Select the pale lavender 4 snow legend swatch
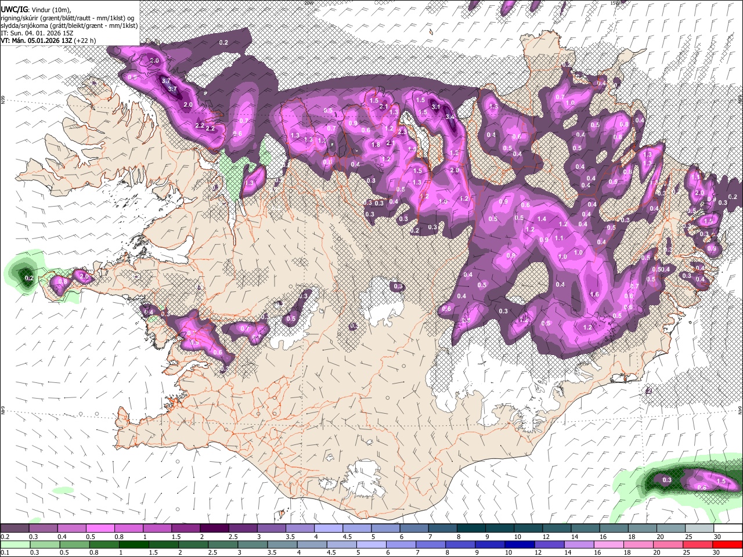The width and height of the screenshot is (743, 557). 328,529
